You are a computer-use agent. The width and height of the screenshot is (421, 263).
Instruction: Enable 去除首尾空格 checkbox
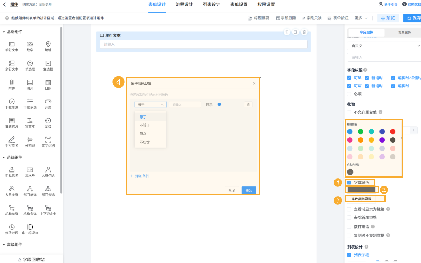coord(349,217)
